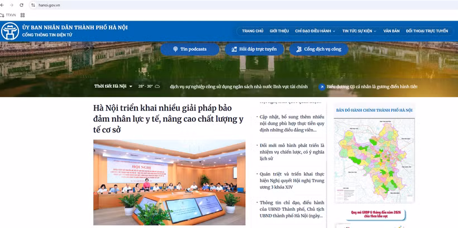This screenshot has width=458, height=228.
Task: Click the Cổng dịch vụ công icon
Action: pyautogui.click(x=299, y=49)
